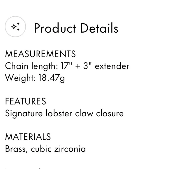This screenshot has height=169, width=169.
Task: Click the word 'extender' in chain length
Action: coord(112,66)
